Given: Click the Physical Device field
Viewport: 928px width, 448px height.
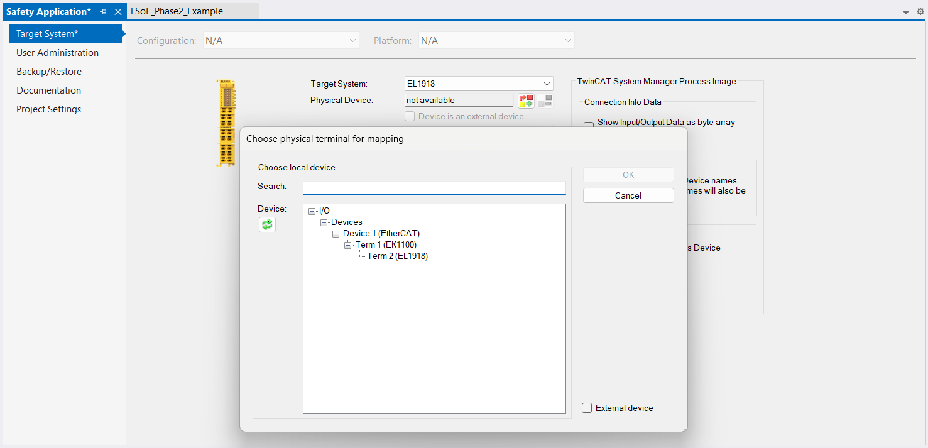Looking at the screenshot, I should (459, 100).
